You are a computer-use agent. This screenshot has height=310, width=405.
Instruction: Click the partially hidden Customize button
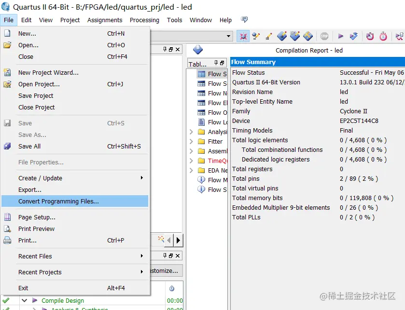click(x=167, y=270)
